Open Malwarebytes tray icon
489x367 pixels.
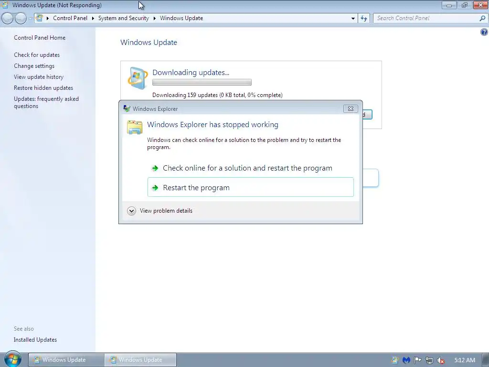(406, 360)
